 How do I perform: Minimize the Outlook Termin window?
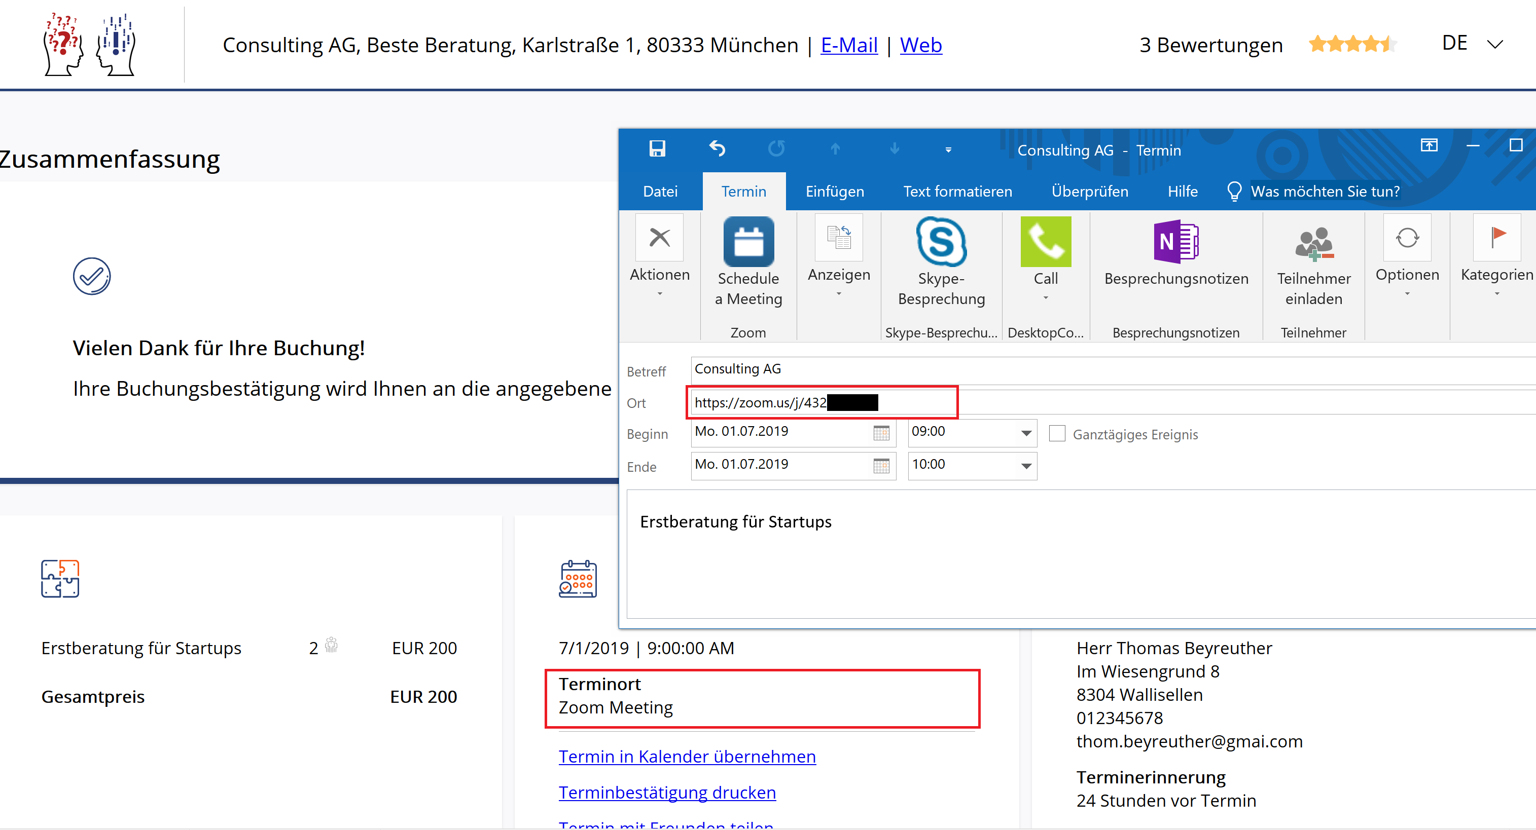pyautogui.click(x=1472, y=145)
